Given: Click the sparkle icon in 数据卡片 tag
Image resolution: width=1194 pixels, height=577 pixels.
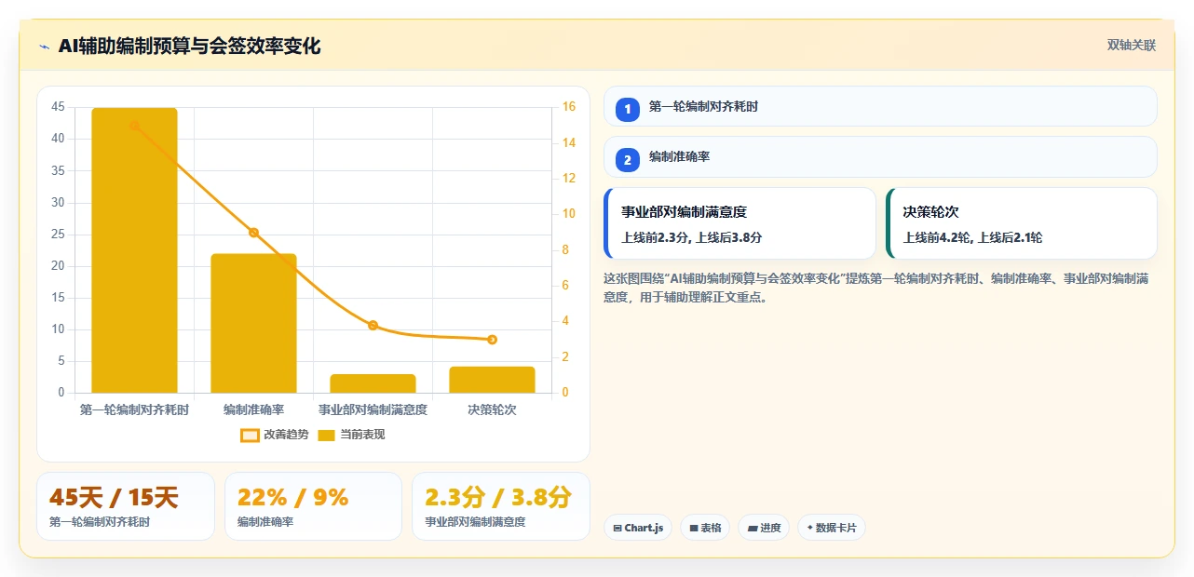Looking at the screenshot, I should click(809, 529).
